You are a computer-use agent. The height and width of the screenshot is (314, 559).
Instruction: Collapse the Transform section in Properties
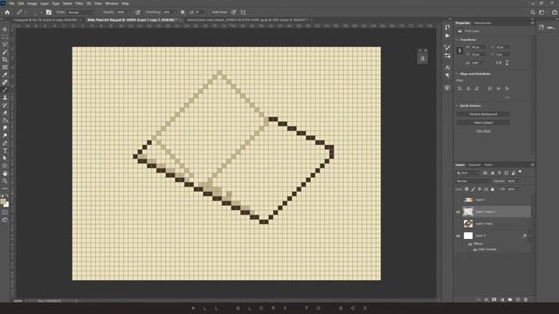[x=458, y=40]
